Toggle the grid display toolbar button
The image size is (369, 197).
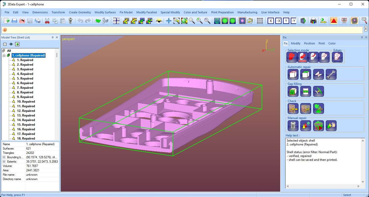pos(260,21)
